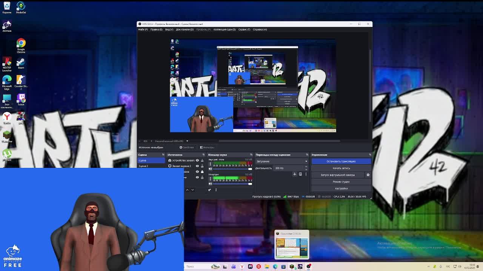
Task: Move the selected source up
Action: [x=187, y=190]
